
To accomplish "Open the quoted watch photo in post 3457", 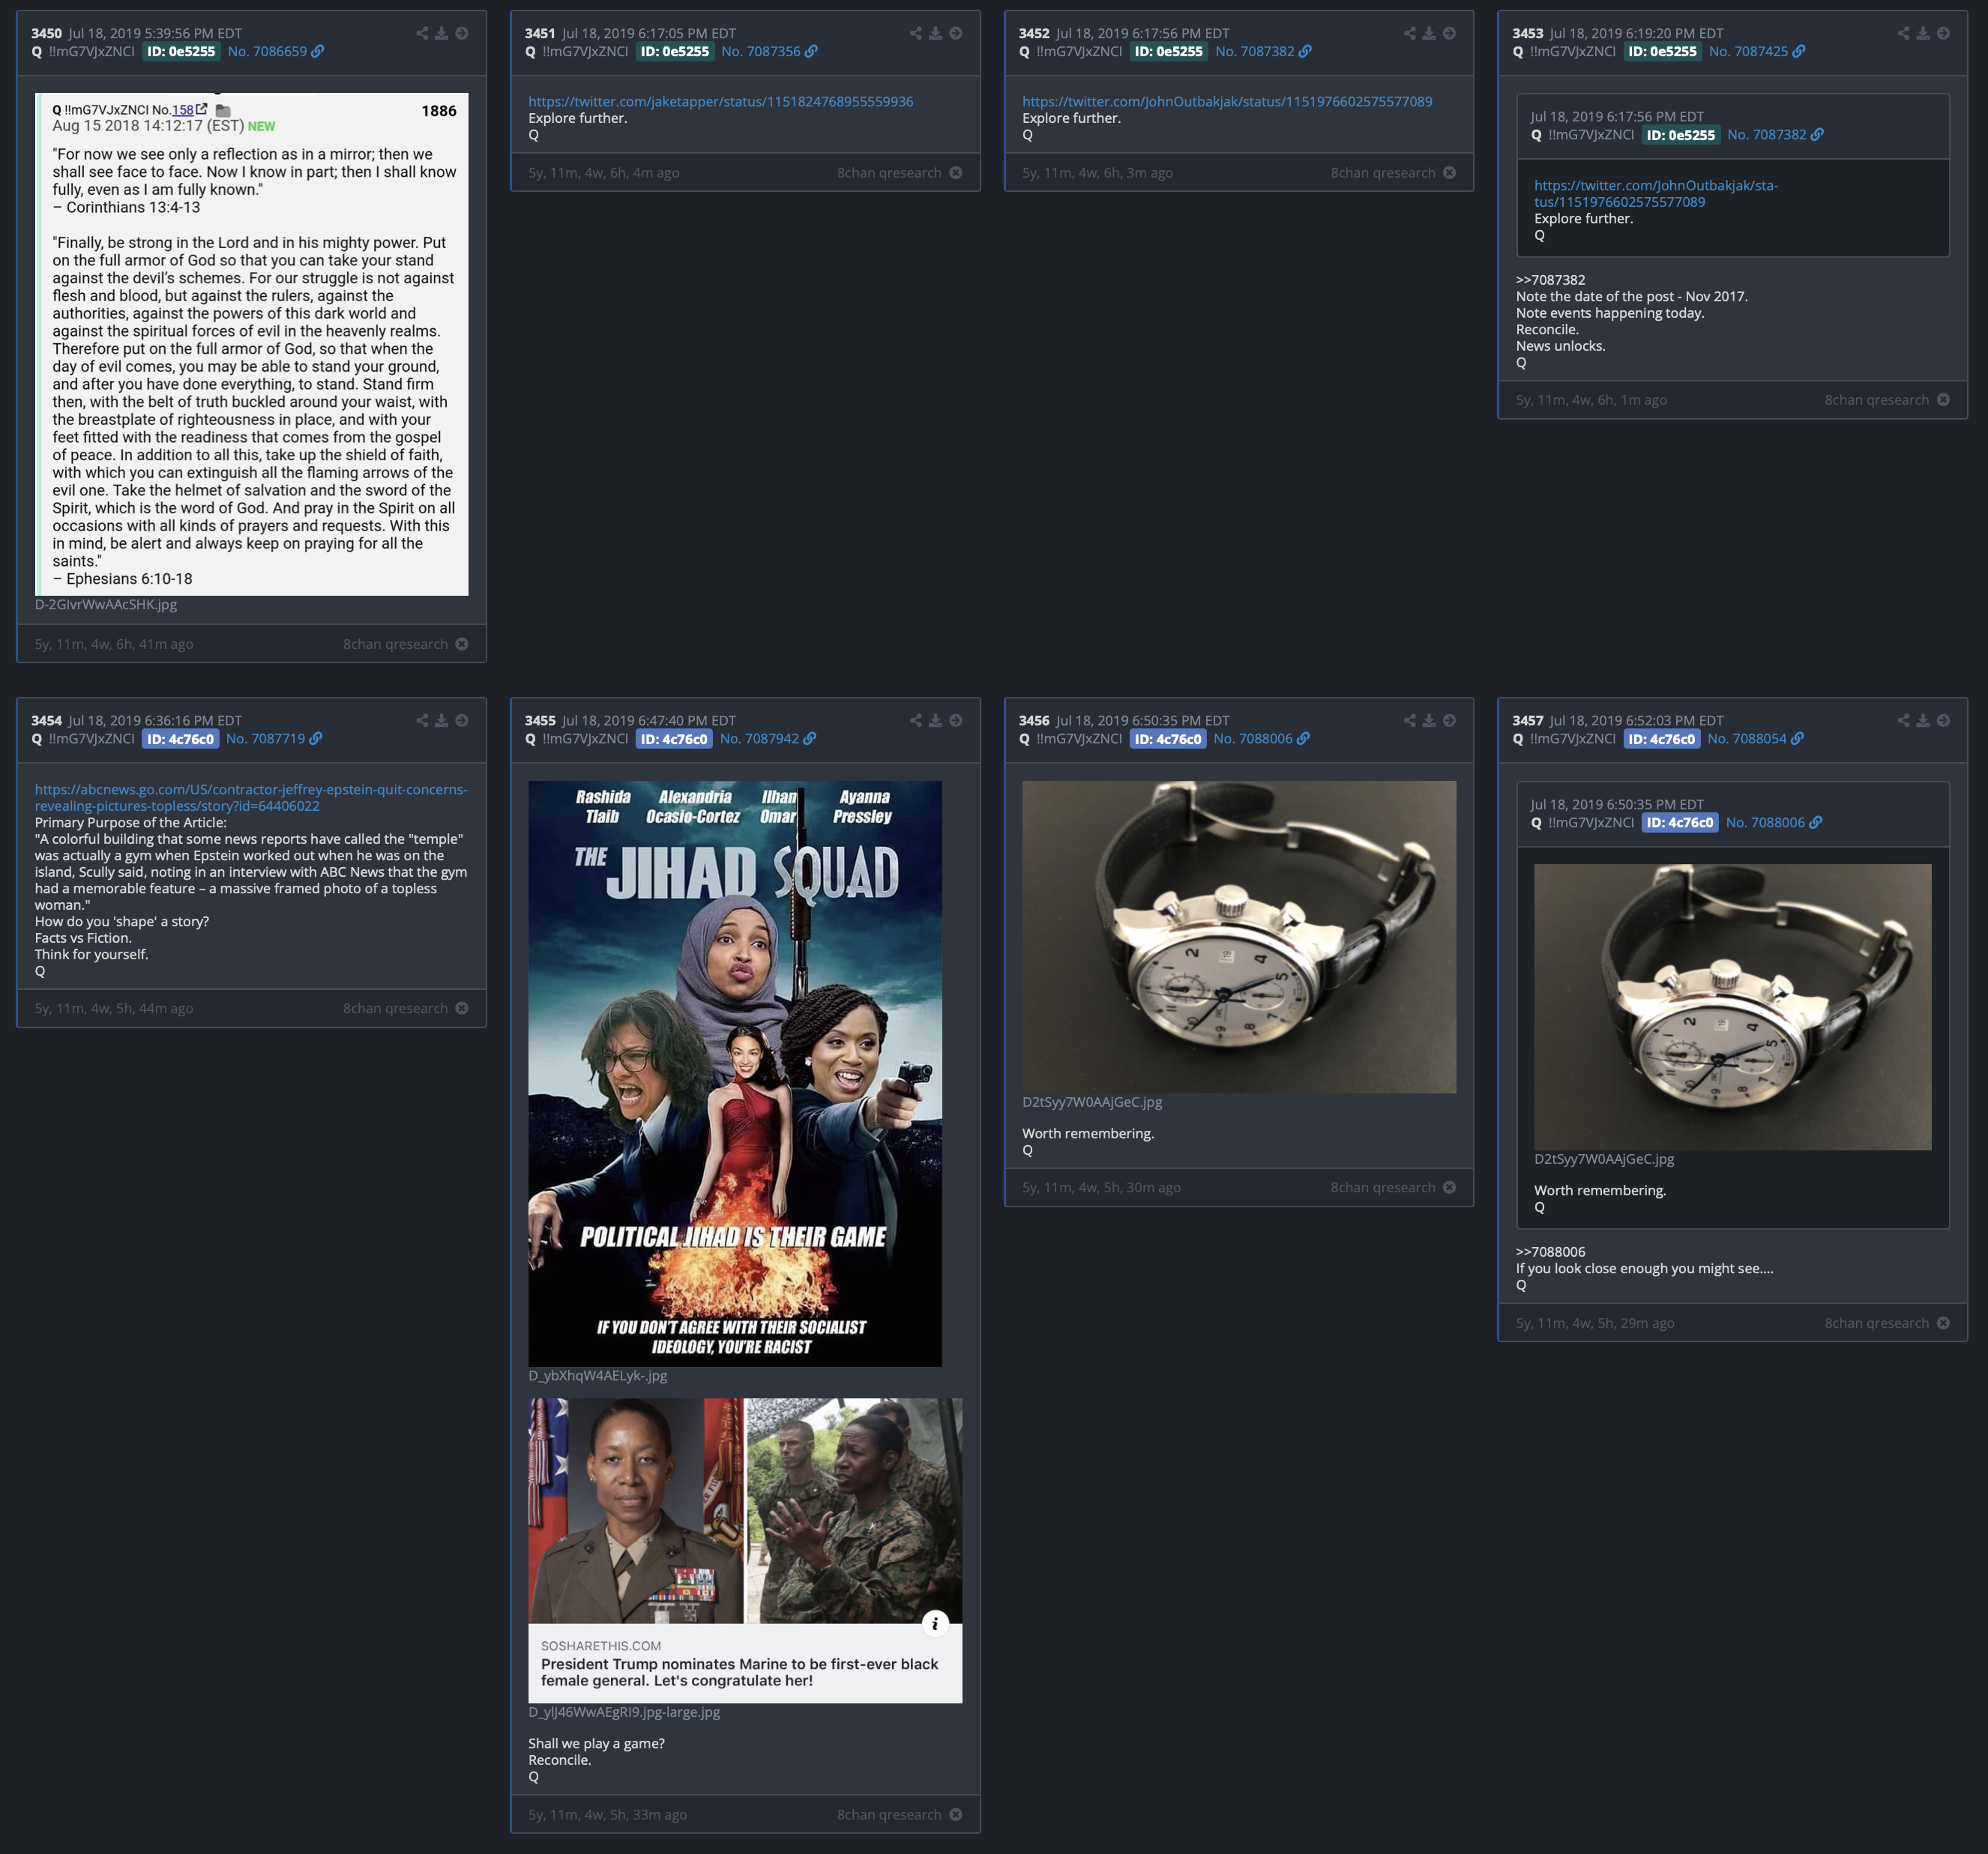I will pos(1733,1007).
